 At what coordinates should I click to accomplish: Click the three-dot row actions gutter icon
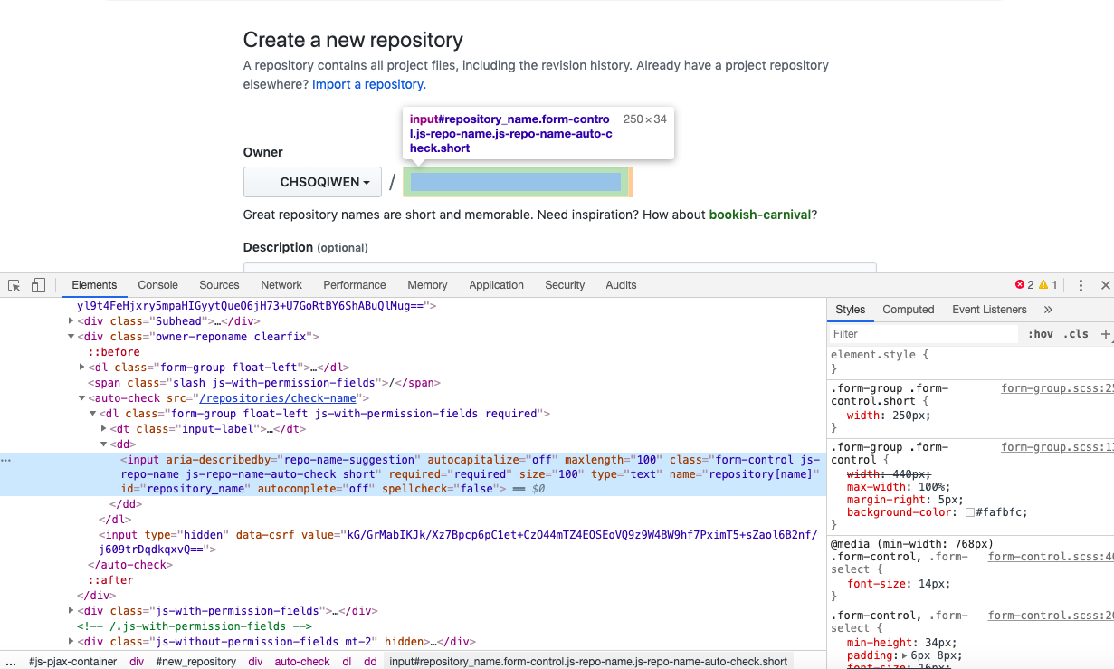click(6, 460)
